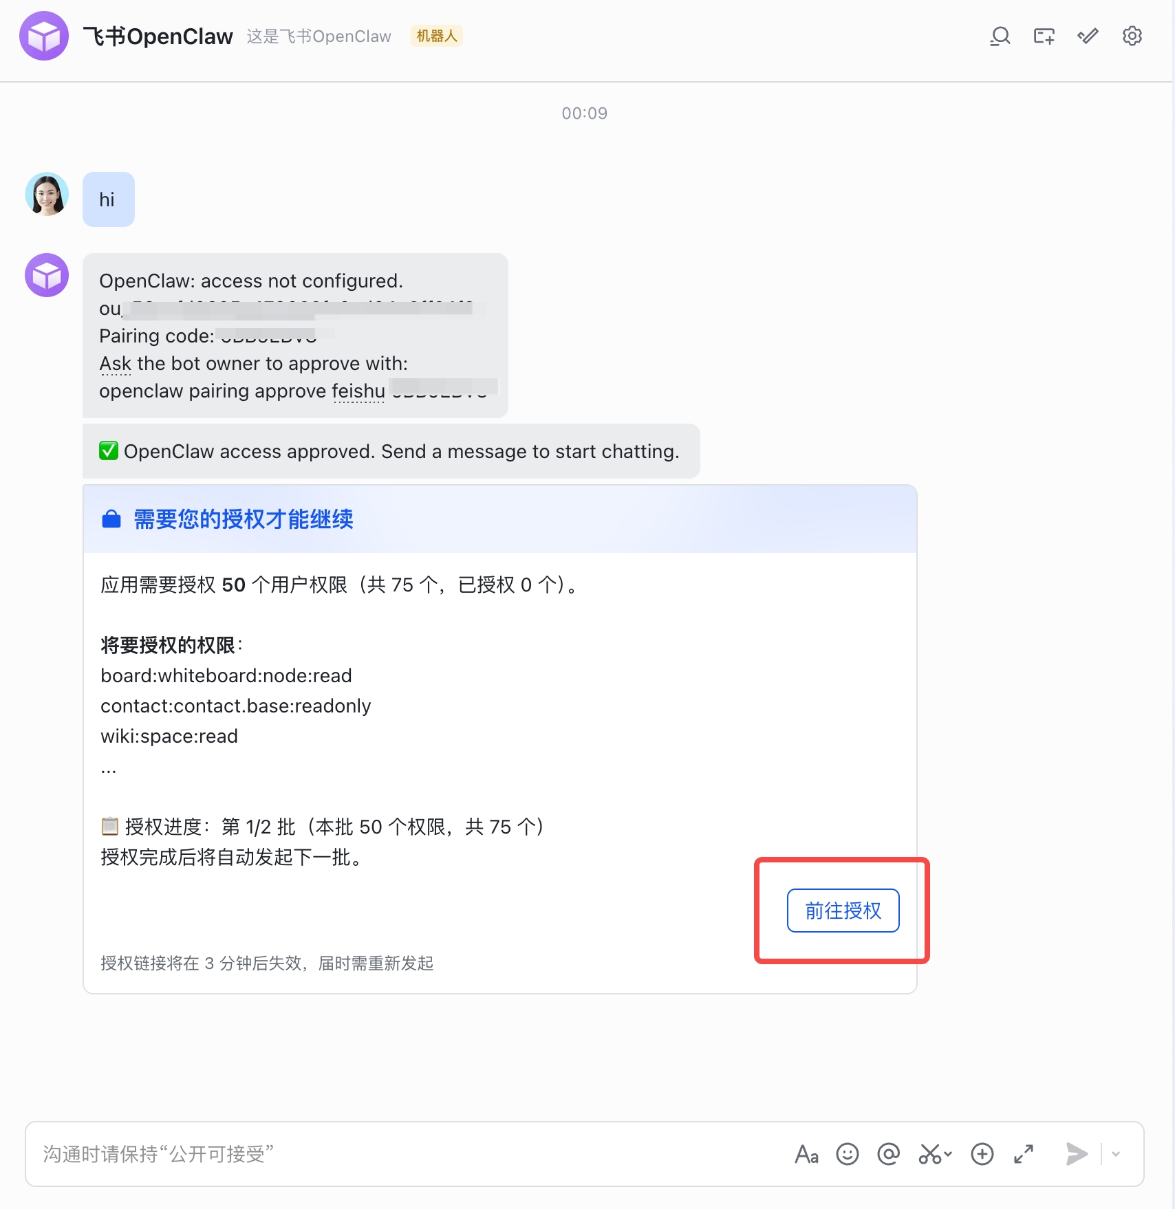The image size is (1175, 1209).
Task: Open text formatting with the Aa icon
Action: click(806, 1155)
